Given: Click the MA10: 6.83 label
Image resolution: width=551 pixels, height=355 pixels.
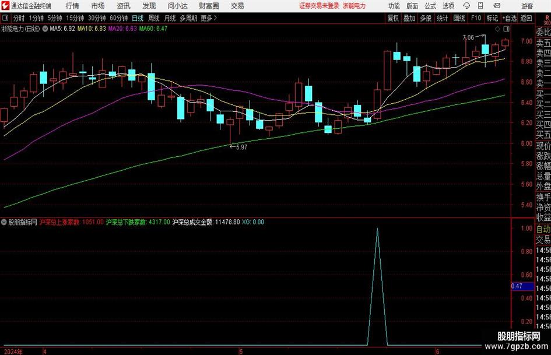Looking at the screenshot, I should pyautogui.click(x=92, y=29).
